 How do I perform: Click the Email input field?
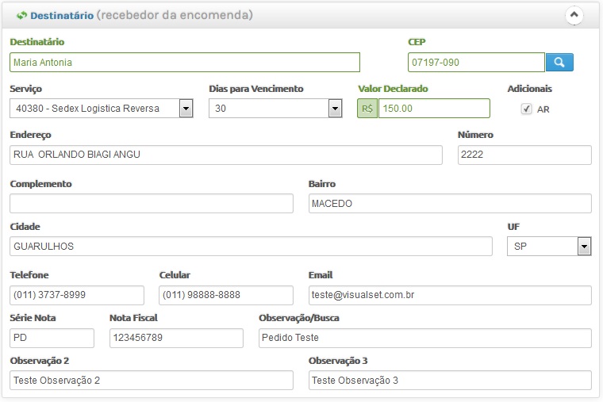pos(450,295)
